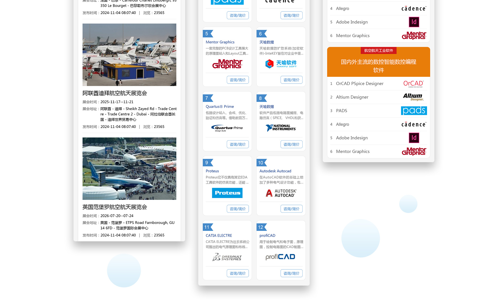Click the National Instruments logo
500x302 pixels.
[x=281, y=128]
